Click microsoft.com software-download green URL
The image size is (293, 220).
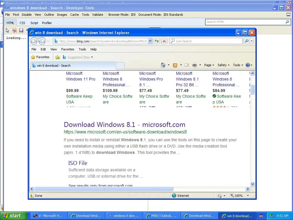[x=125, y=132]
